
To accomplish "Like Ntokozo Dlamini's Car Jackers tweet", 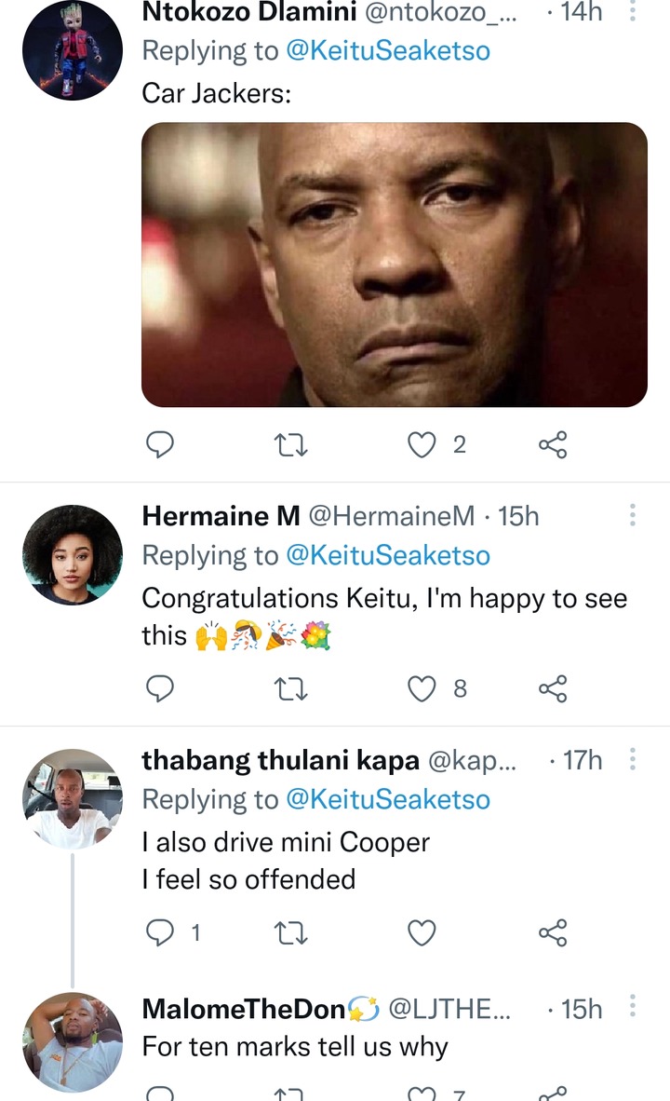I will click(422, 444).
